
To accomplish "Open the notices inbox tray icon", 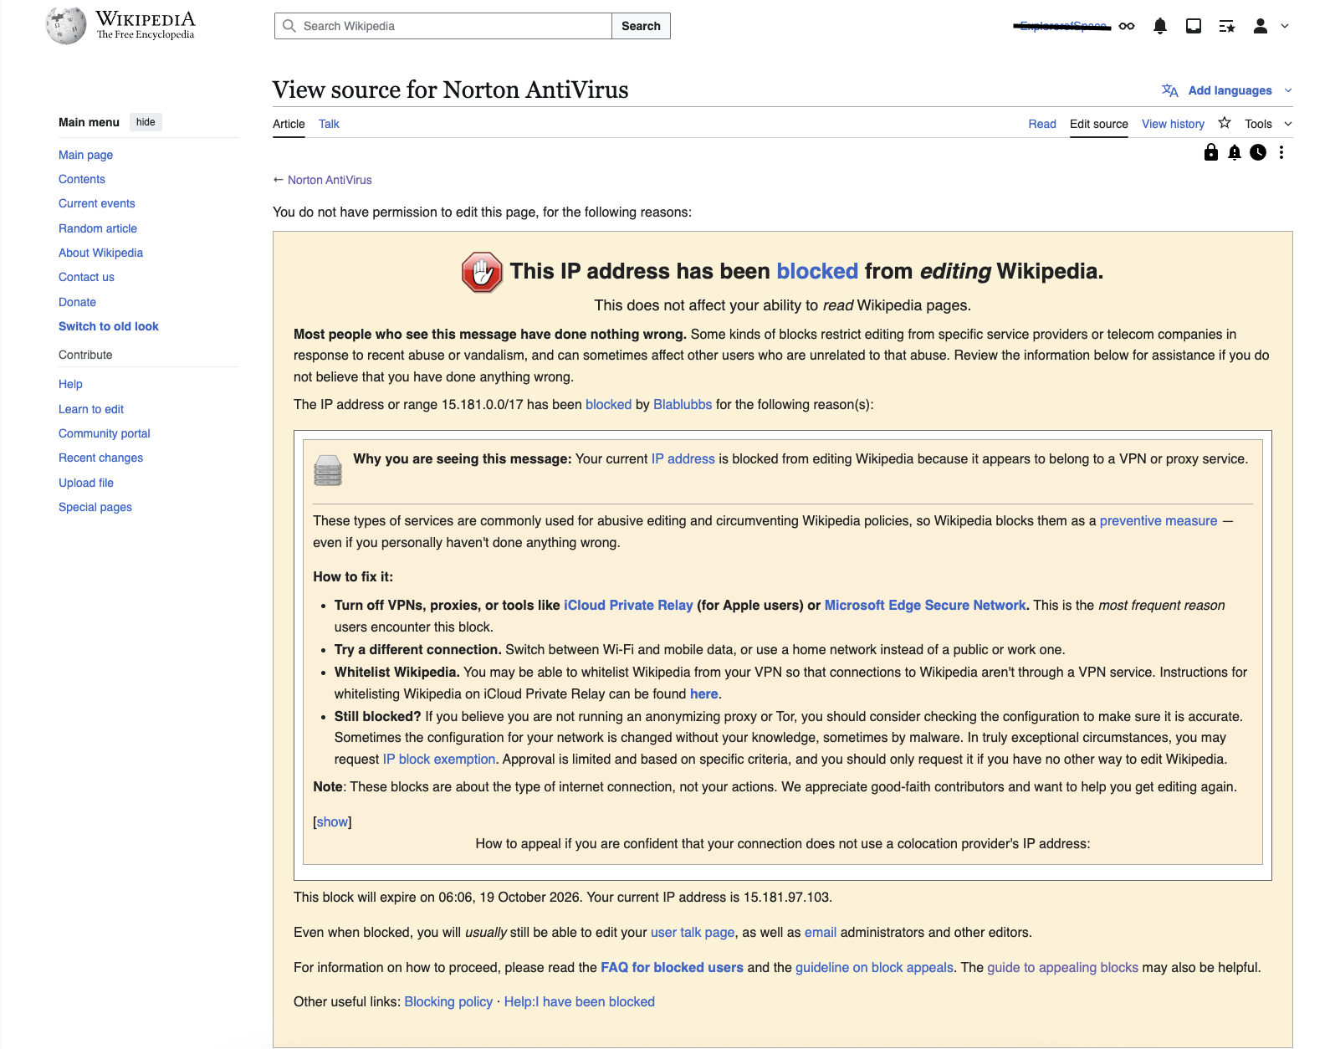I will click(x=1194, y=26).
